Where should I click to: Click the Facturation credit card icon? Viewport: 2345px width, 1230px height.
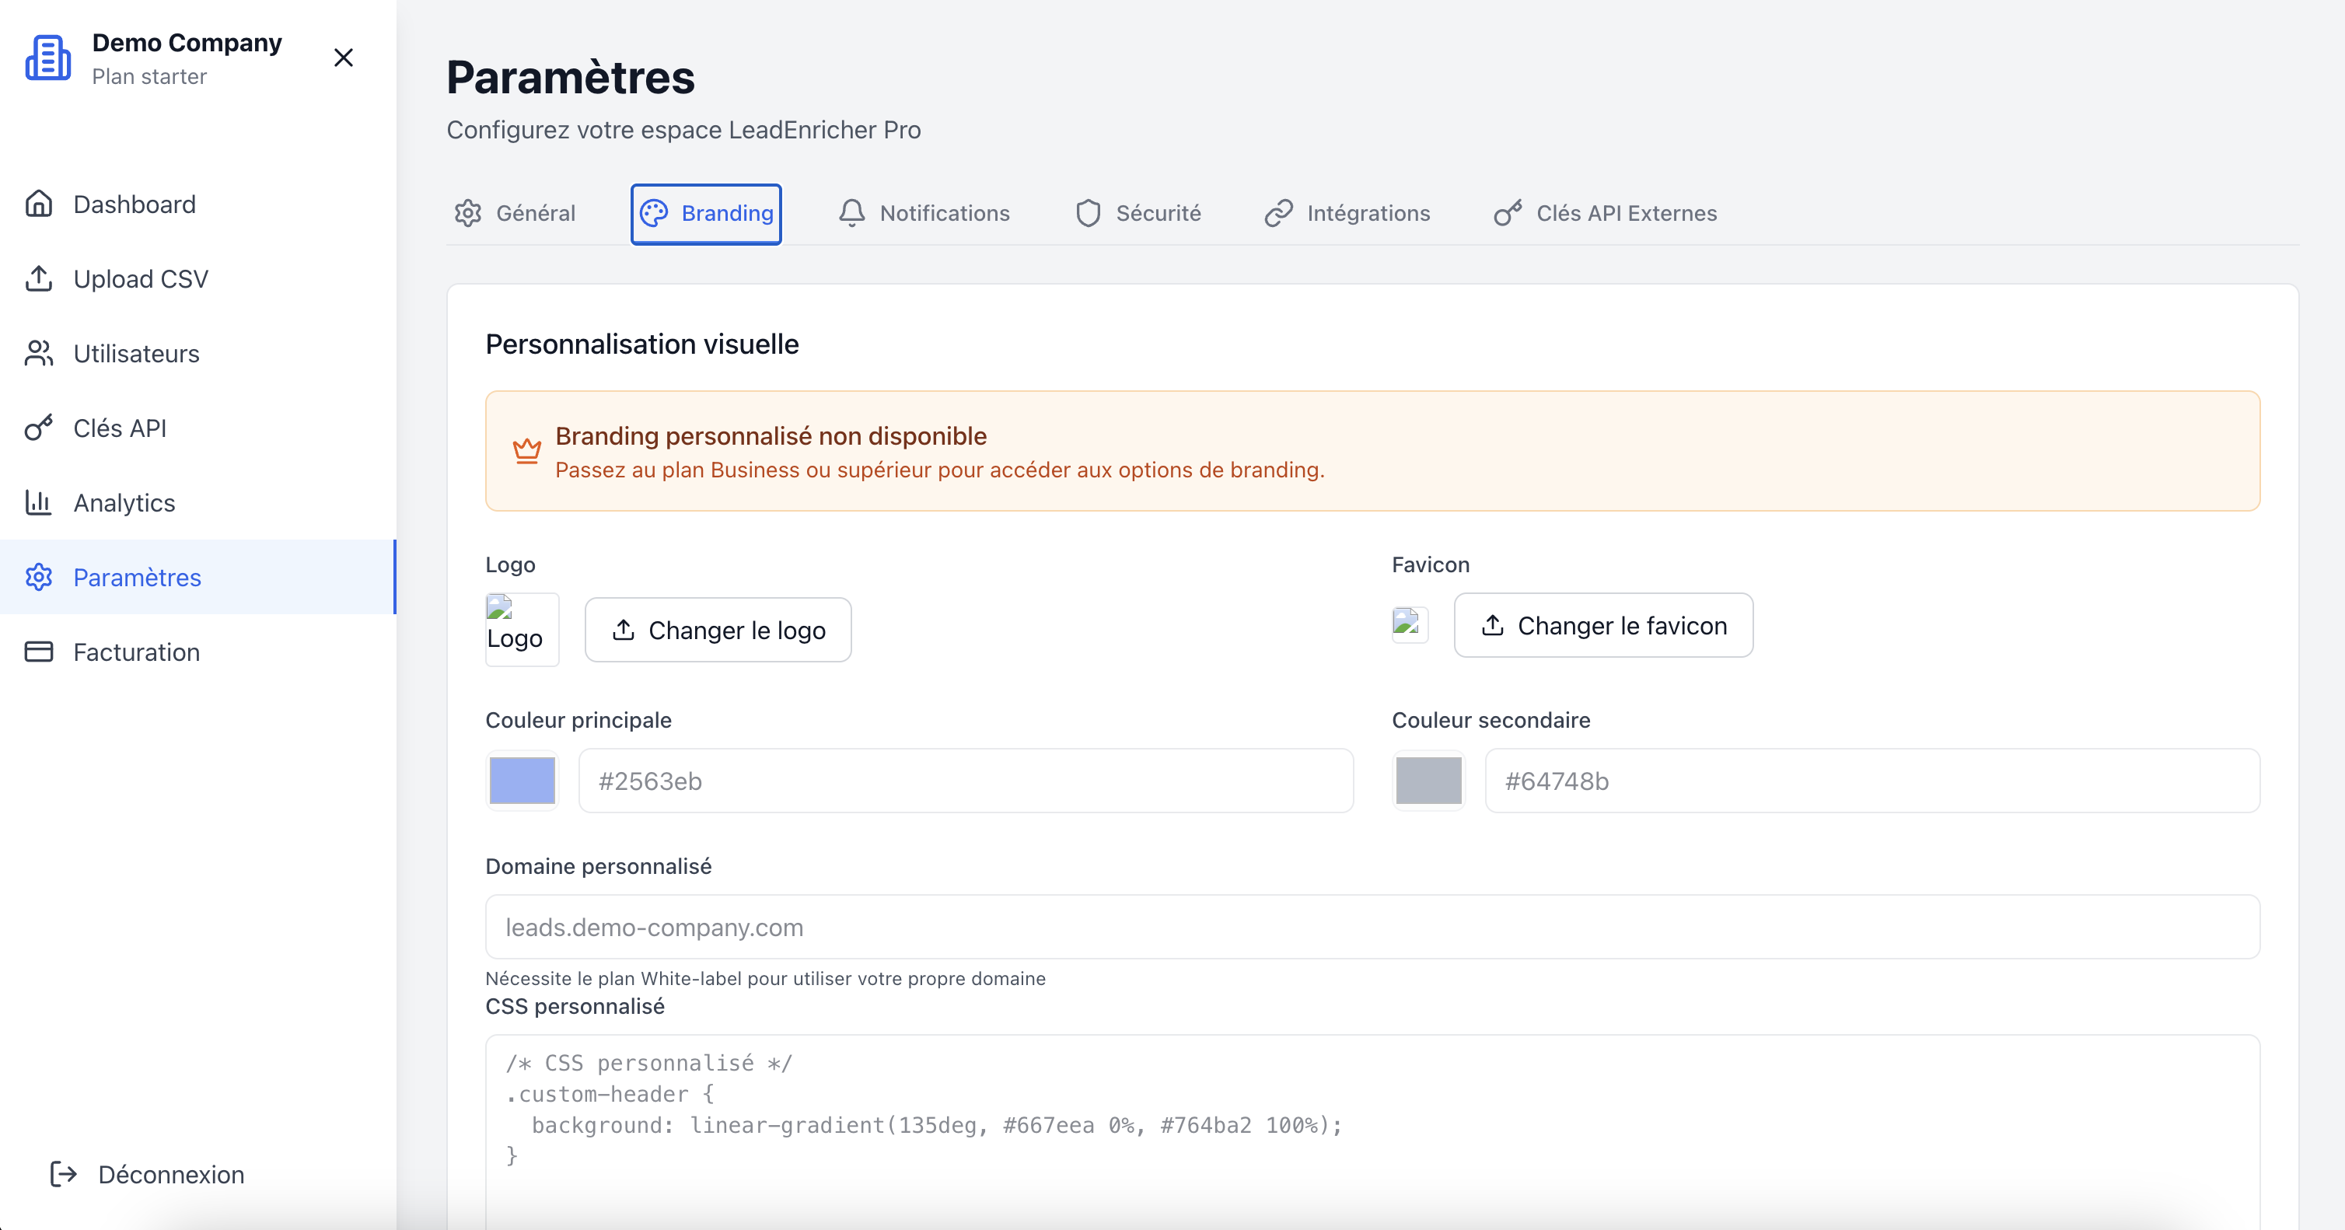38,652
